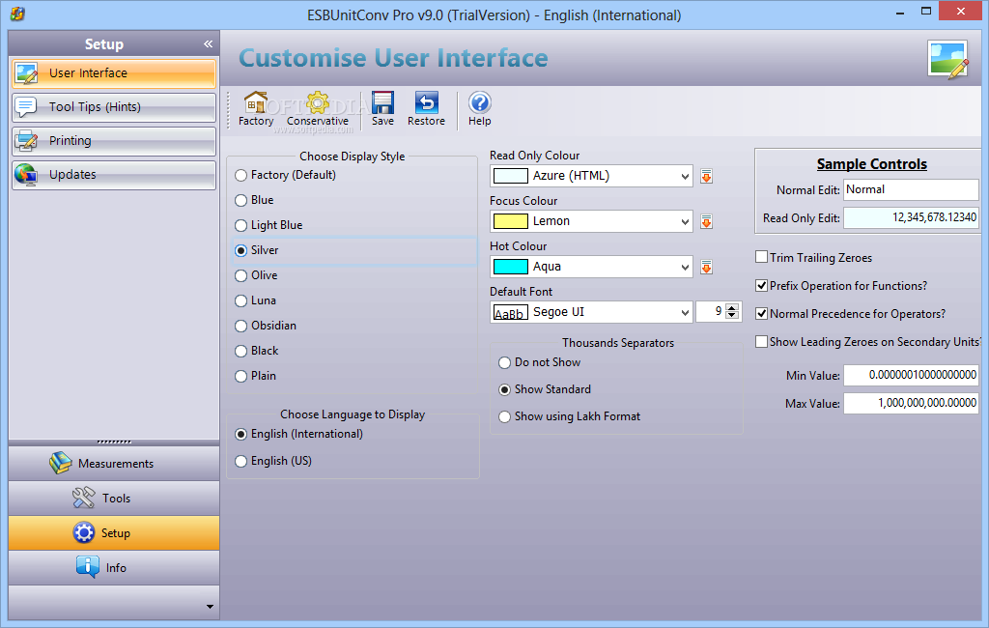Click the navigation pane overflow arrow
Viewport: 989px width, 628px height.
point(210,607)
